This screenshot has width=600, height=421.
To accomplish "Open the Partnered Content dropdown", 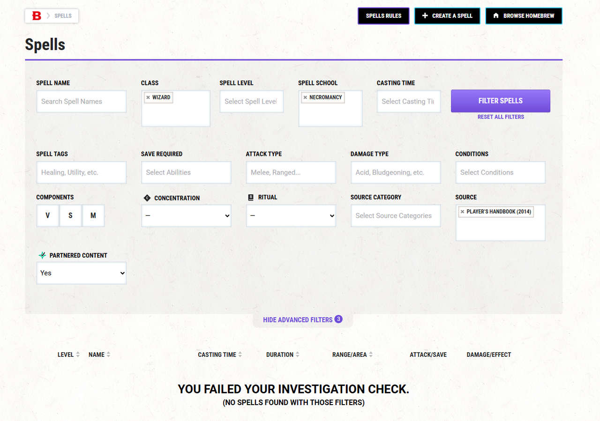I will tap(82, 273).
